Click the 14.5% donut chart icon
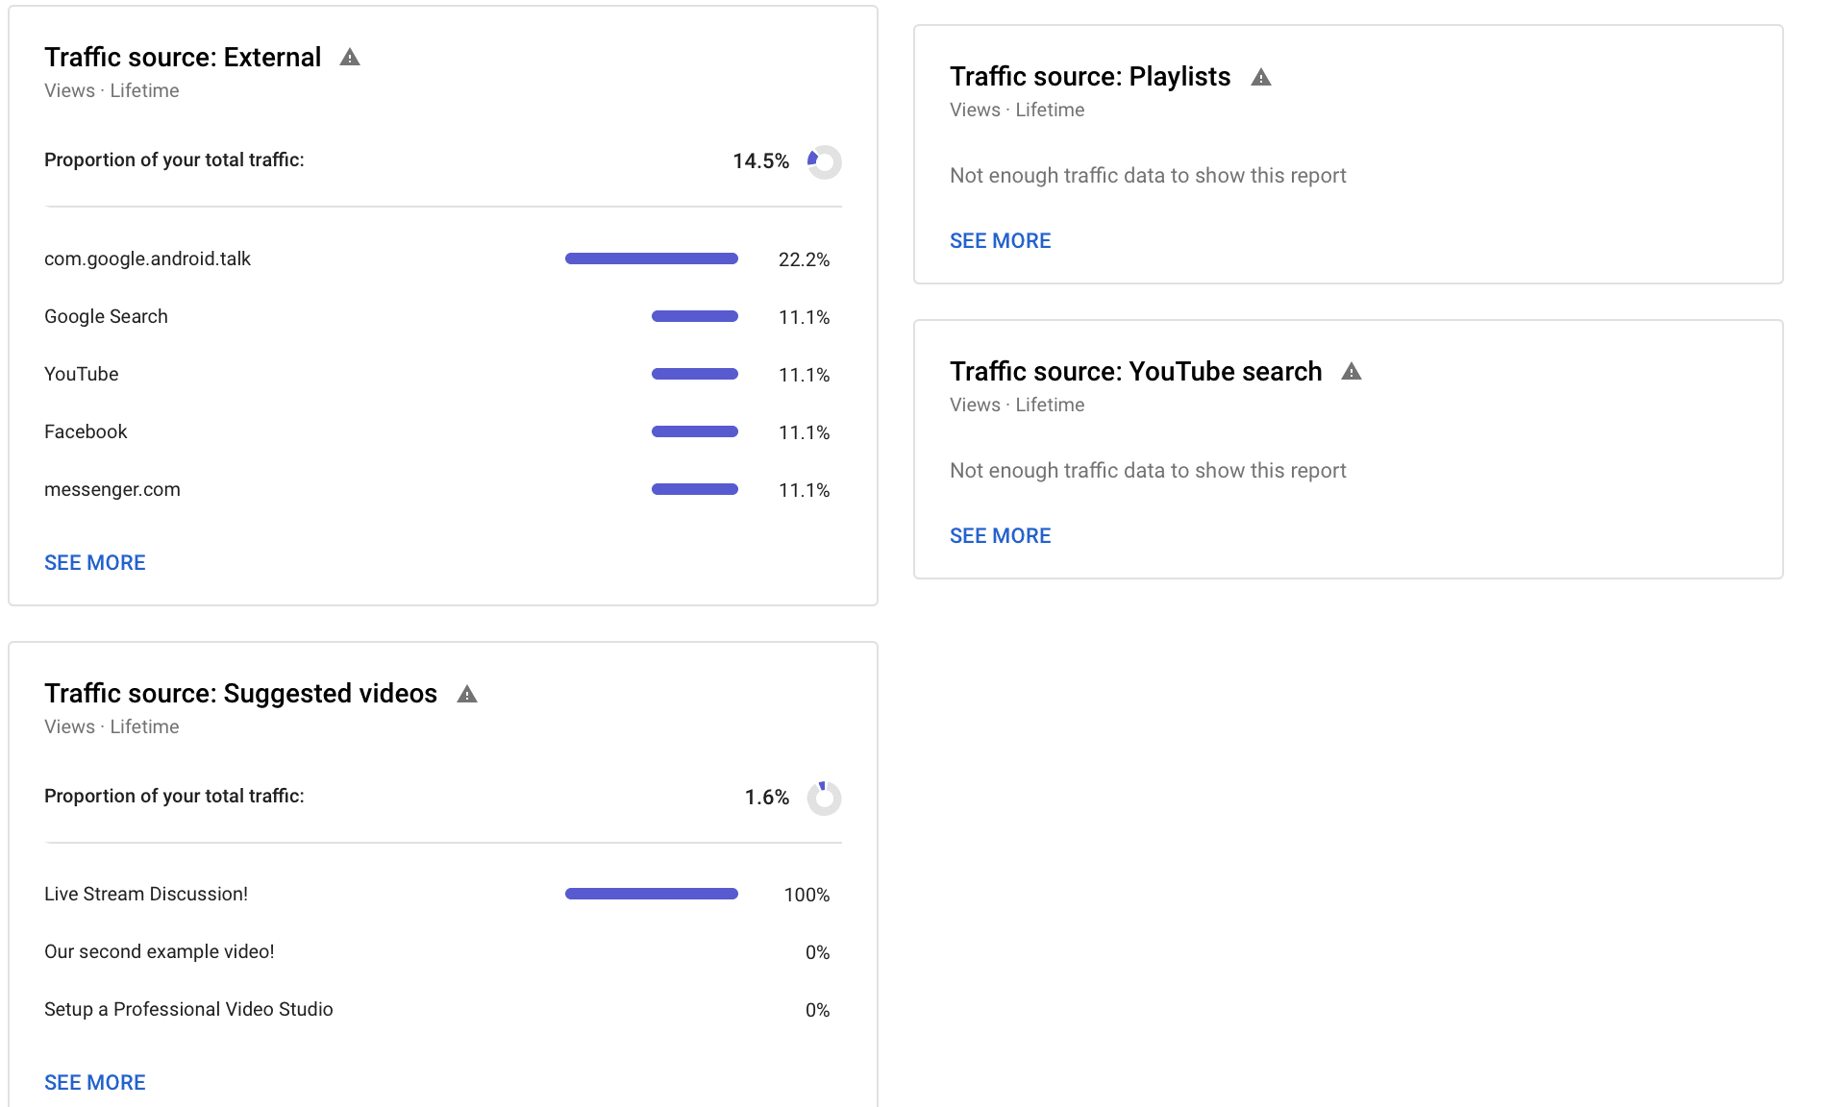The width and height of the screenshot is (1836, 1107). (824, 161)
